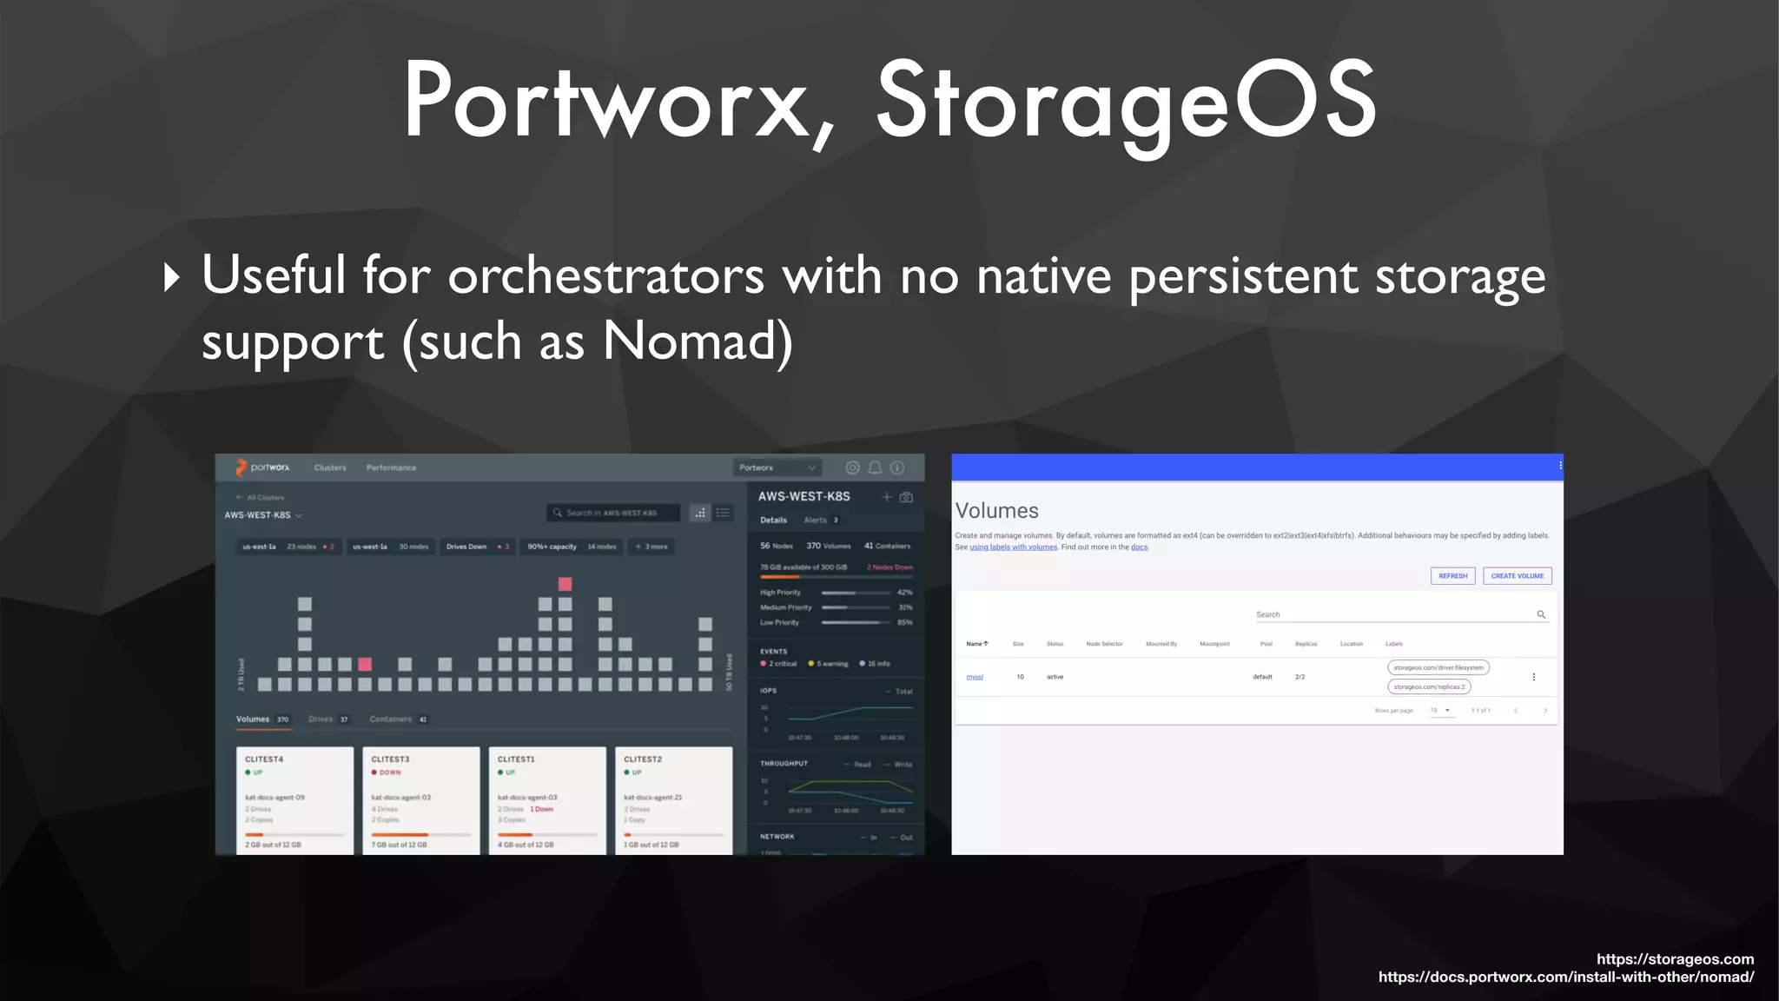The width and height of the screenshot is (1779, 1001).
Task: Expand the '+ 3 more' filter chip
Action: 651,547
